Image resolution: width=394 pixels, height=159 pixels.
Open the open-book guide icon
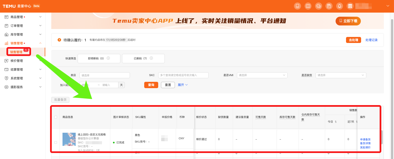pyautogui.click(x=308, y=6)
